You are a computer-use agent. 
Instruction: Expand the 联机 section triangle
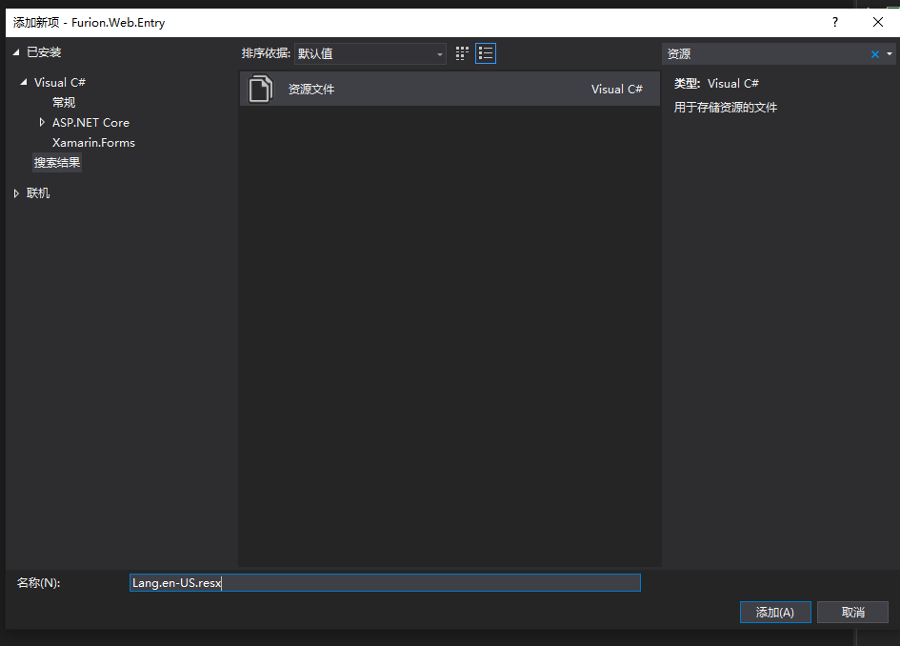click(x=16, y=193)
